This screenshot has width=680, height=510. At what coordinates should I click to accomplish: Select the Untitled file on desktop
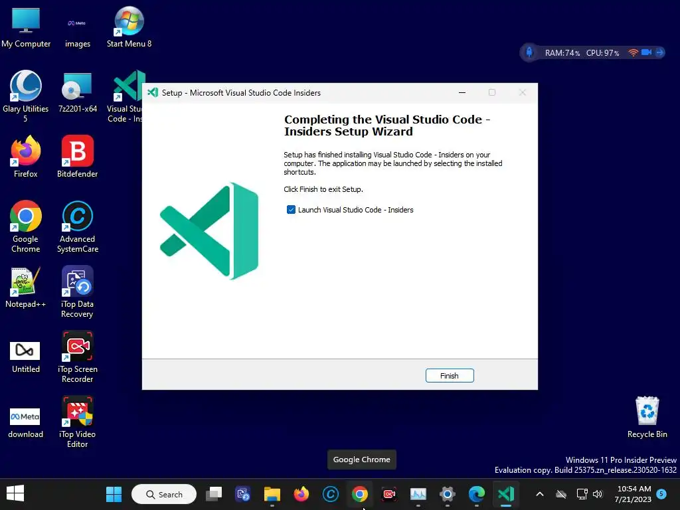[26, 357]
